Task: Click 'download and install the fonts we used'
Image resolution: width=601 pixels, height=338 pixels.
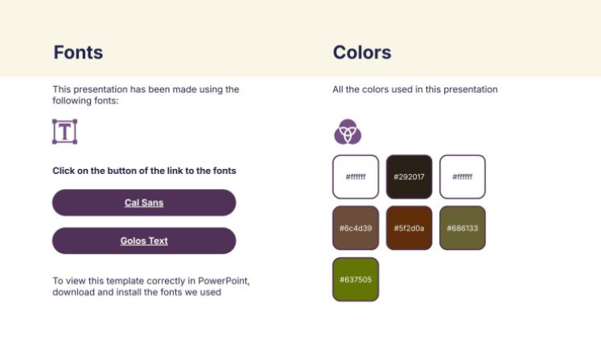Action: tap(137, 292)
